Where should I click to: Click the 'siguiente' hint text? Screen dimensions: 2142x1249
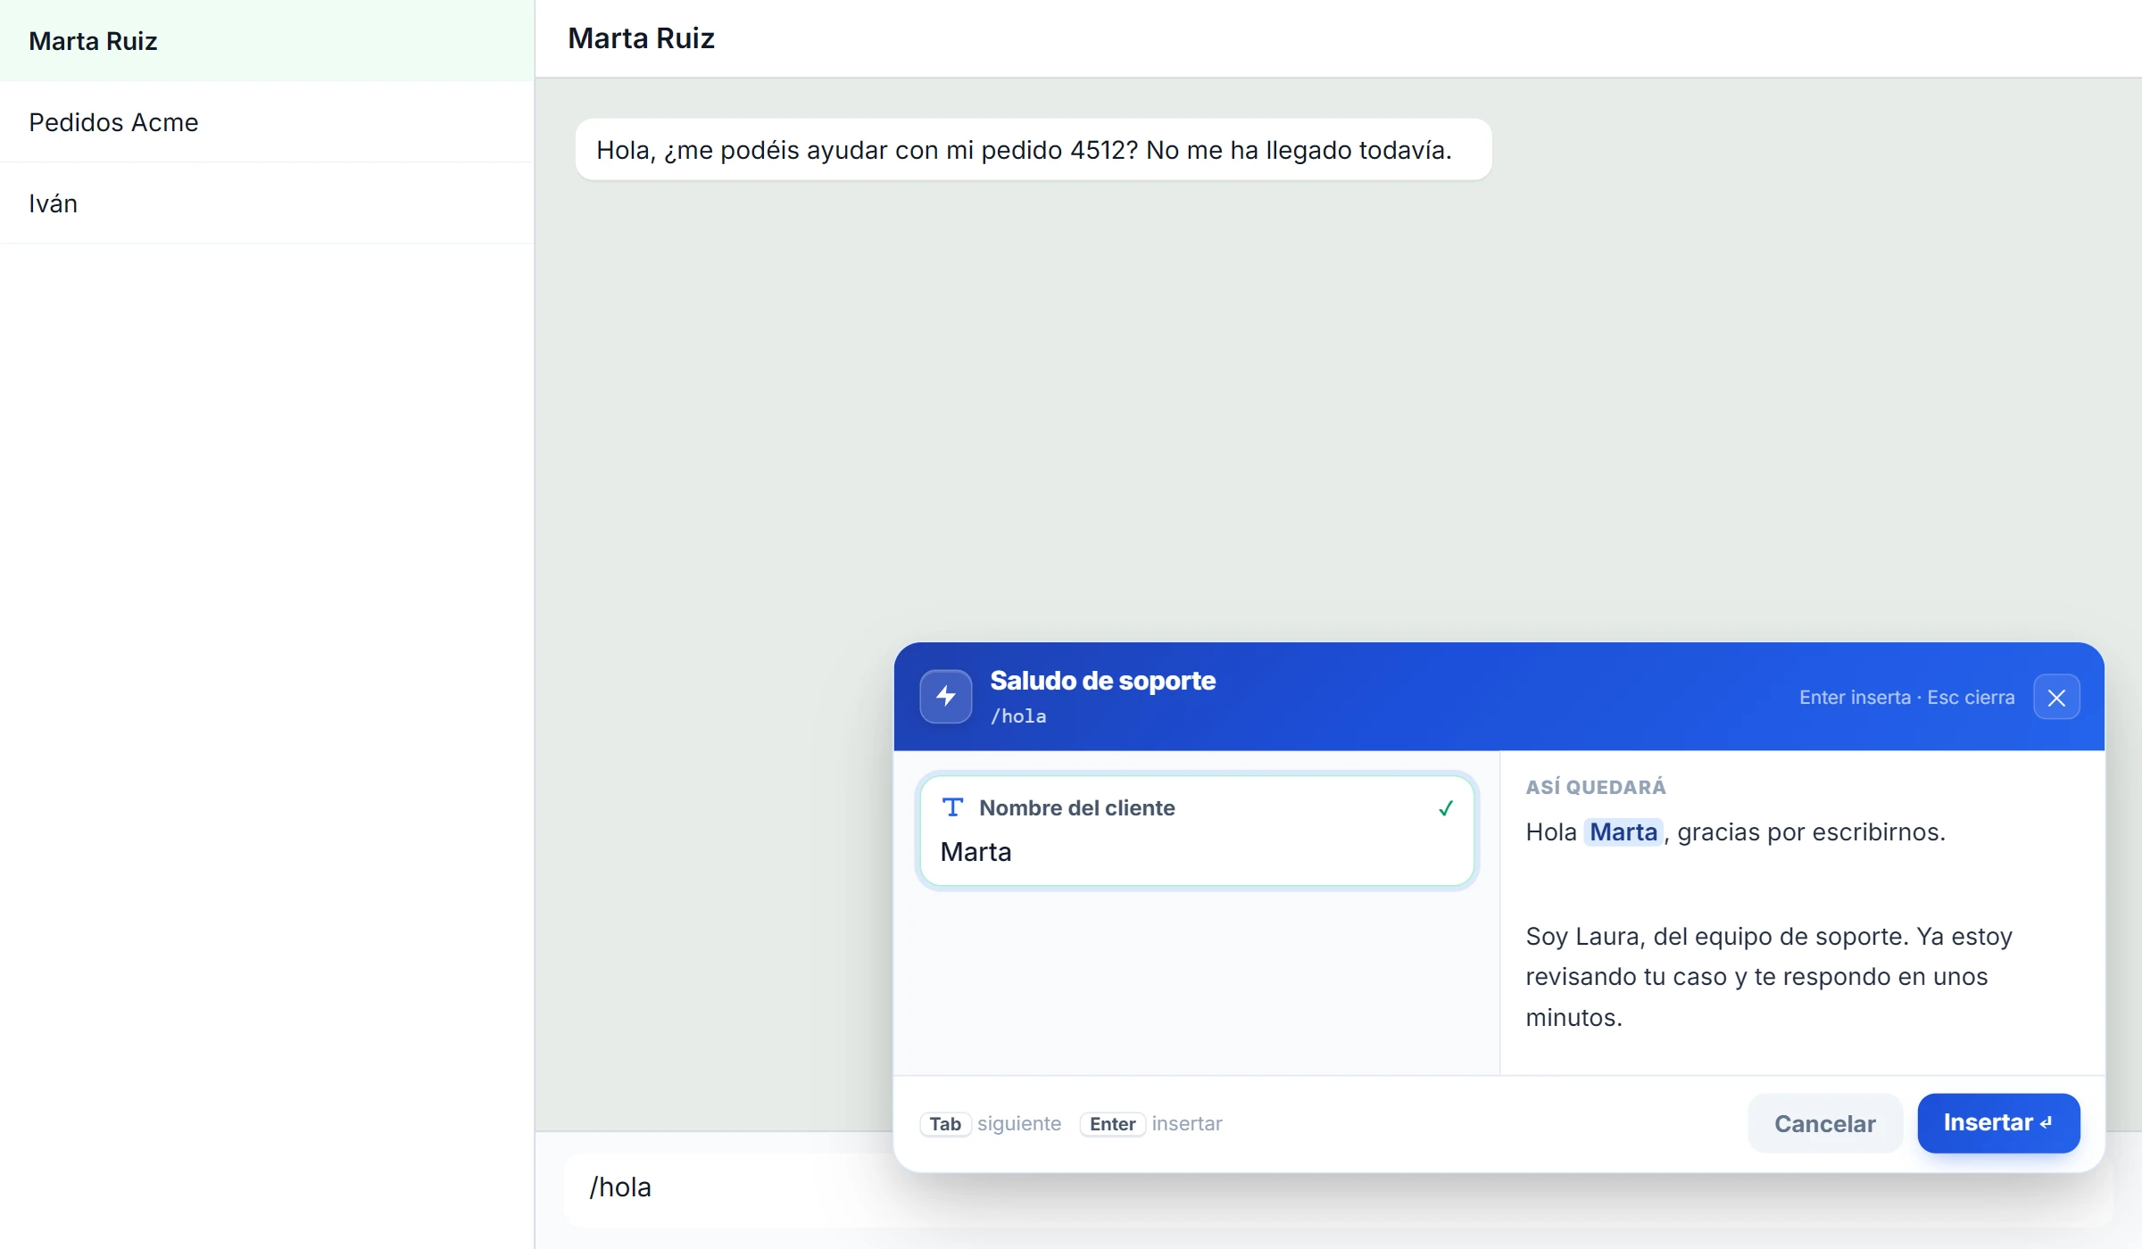click(1019, 1124)
